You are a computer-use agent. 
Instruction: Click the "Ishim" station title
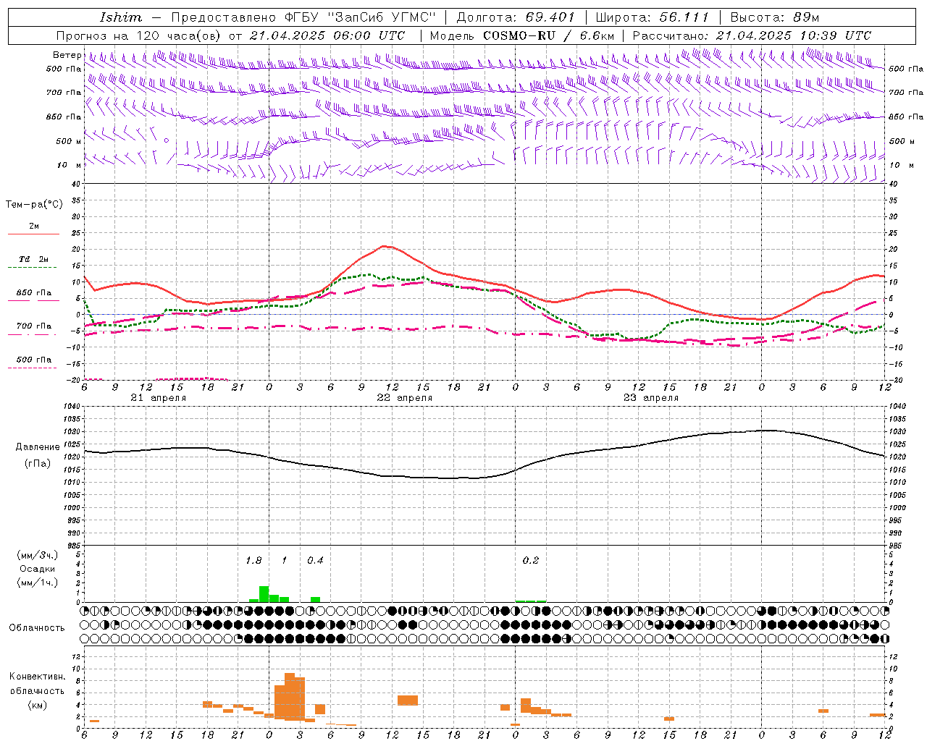pos(121,17)
